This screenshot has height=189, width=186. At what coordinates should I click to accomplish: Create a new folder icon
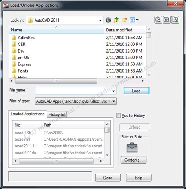click(124, 20)
